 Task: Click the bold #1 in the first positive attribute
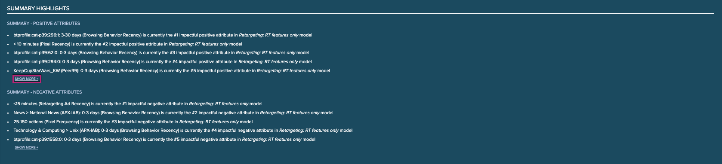(x=176, y=35)
